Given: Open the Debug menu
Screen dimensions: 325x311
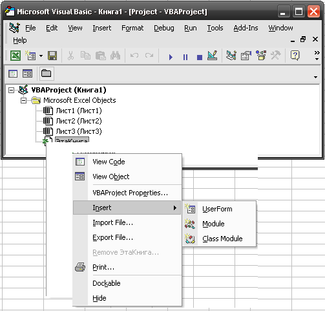Looking at the screenshot, I should pos(164,28).
